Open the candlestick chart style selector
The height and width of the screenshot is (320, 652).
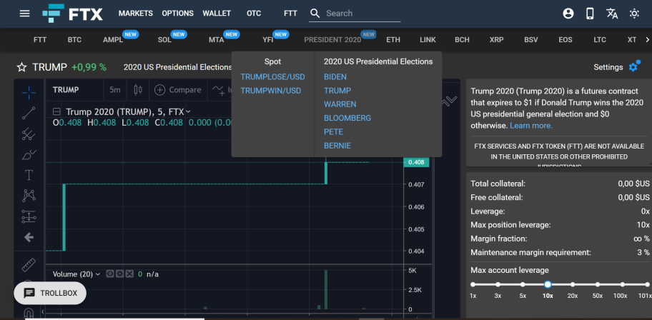pos(138,89)
